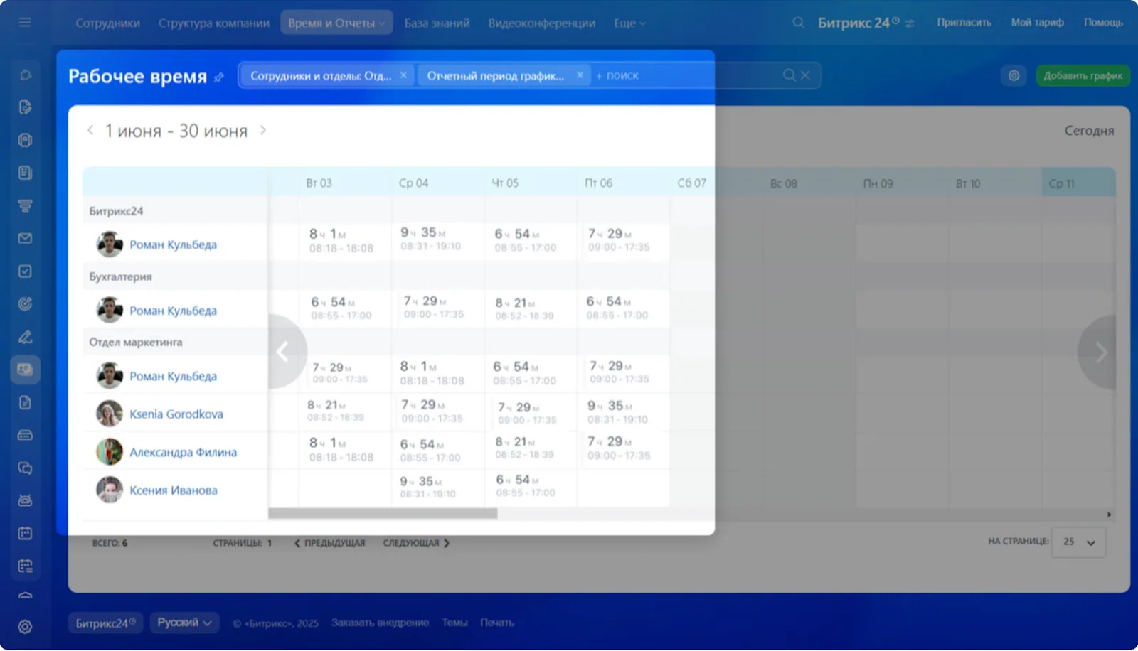Open the Русский language dropdown

pyautogui.click(x=185, y=623)
